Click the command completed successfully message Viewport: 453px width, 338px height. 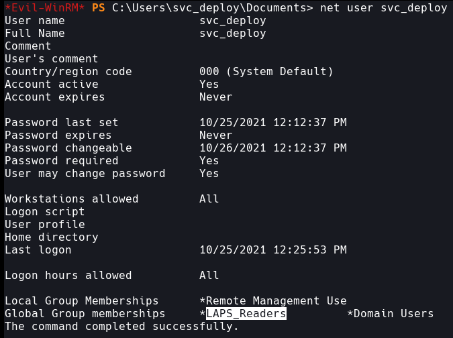coord(121,327)
